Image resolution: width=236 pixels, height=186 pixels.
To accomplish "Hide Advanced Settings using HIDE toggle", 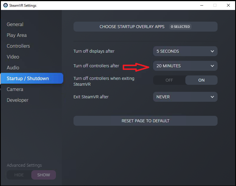I will 19,175.
